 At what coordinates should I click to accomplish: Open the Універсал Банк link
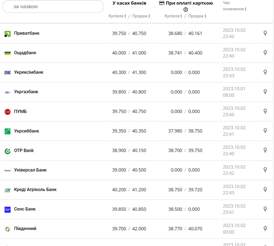(x=30, y=170)
